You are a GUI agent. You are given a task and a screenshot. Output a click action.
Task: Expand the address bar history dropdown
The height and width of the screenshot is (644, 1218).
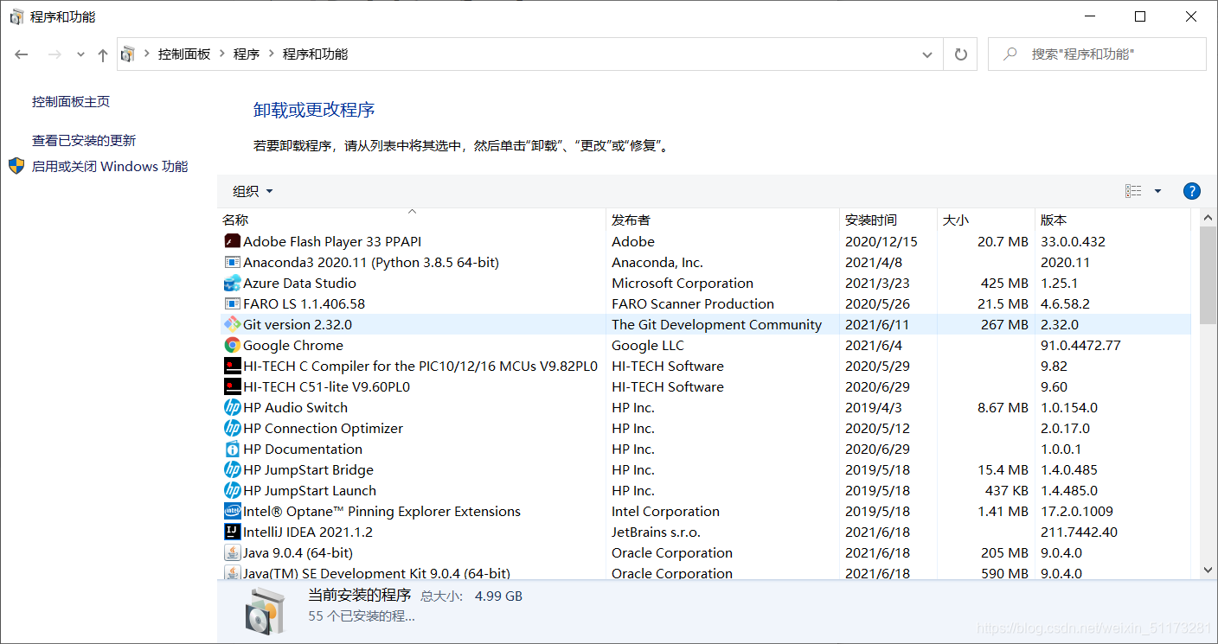(927, 54)
